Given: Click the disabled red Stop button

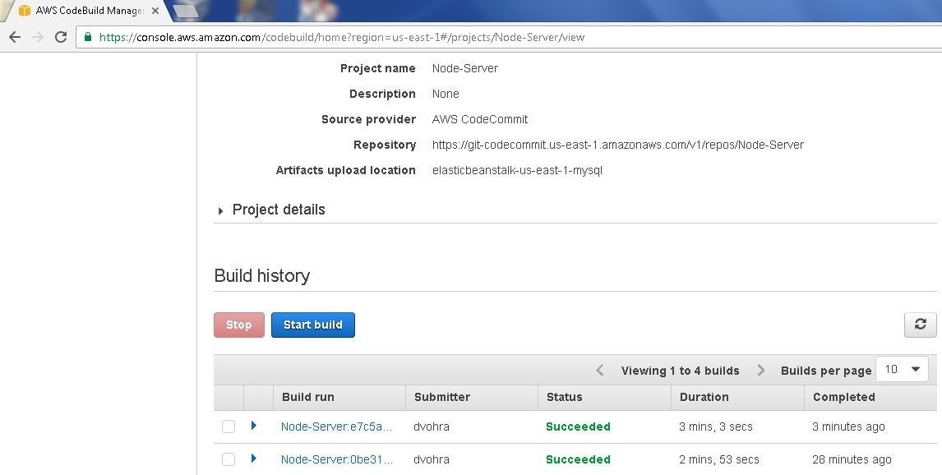Looking at the screenshot, I should (x=238, y=325).
